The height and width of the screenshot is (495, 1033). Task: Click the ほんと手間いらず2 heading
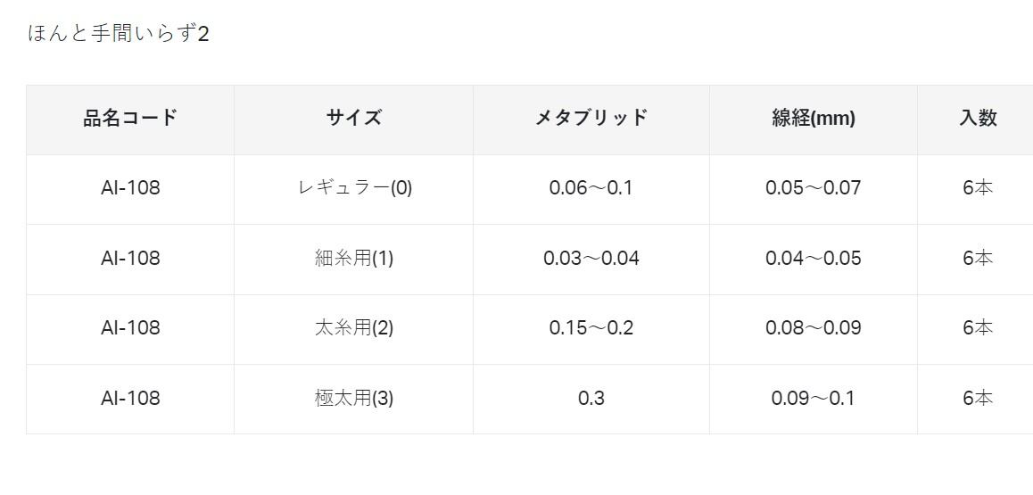pos(119,35)
